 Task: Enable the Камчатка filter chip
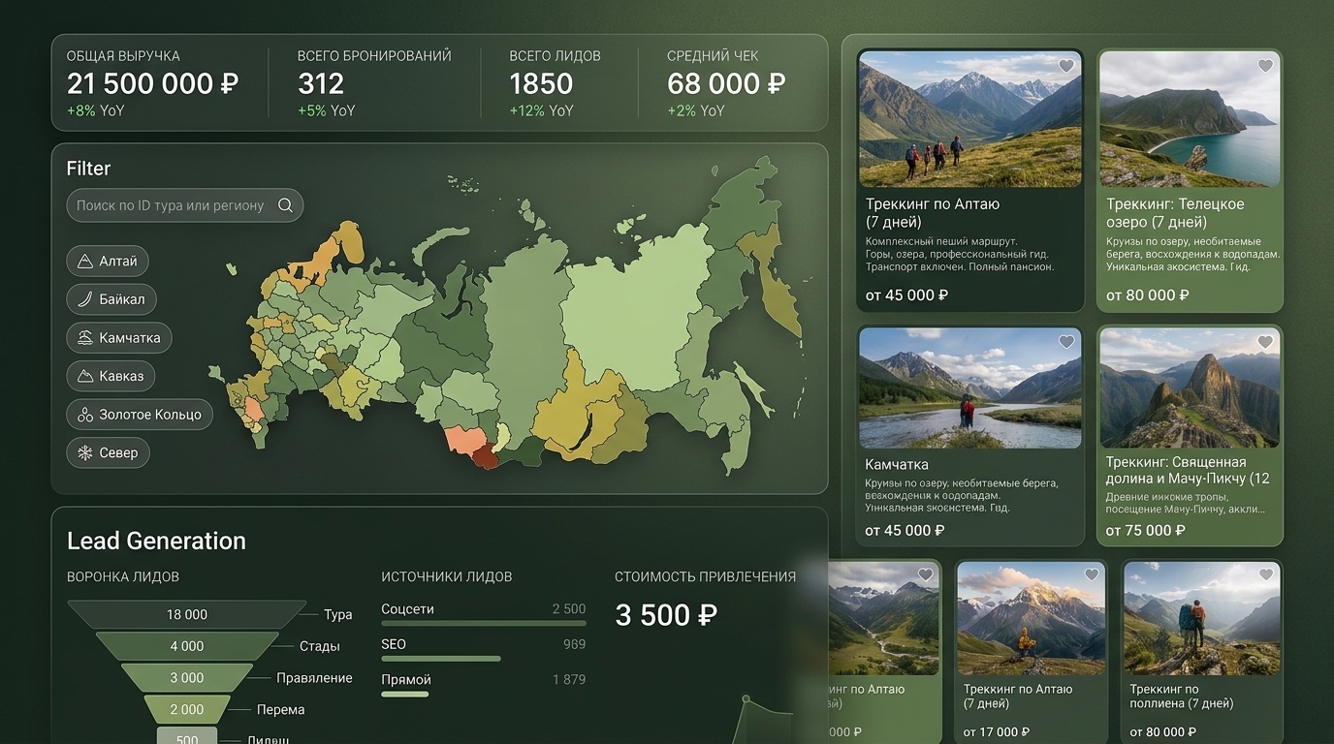119,338
